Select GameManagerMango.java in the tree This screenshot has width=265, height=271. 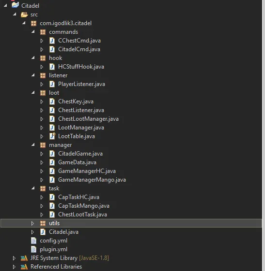point(92,180)
